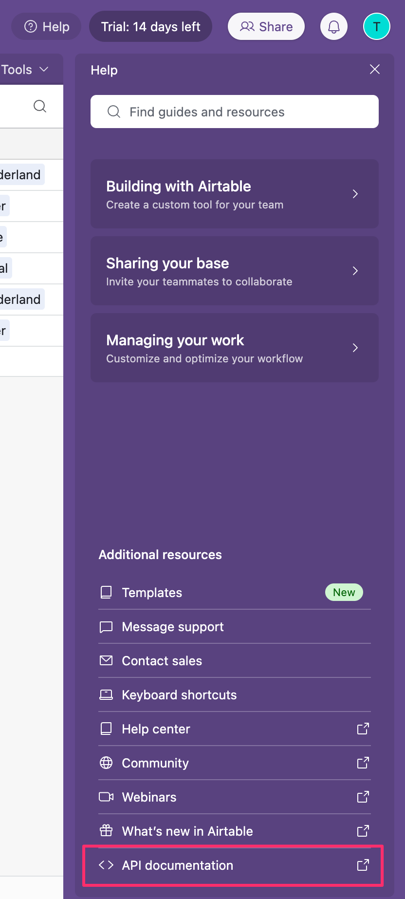Expand chevron on Building with Airtable card
The image size is (405, 899).
355,194
